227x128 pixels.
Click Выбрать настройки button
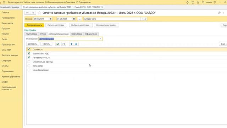pyautogui.click(x=81, y=25)
